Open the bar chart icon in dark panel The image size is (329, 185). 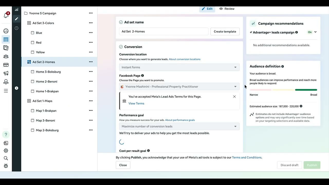tap(16, 10)
